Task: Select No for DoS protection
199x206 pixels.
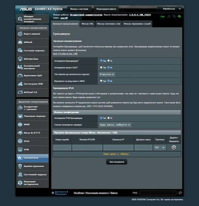Action: 108,67
